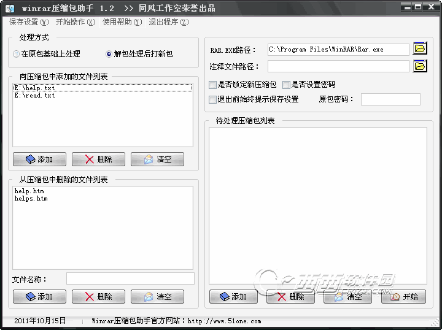Click 清空 under 待处理压缩包列表

point(347,296)
